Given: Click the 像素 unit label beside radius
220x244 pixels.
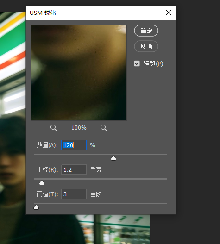Looking at the screenshot, I should coord(96,169).
